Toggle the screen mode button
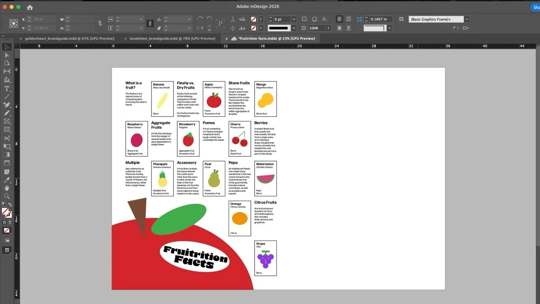 point(7,250)
